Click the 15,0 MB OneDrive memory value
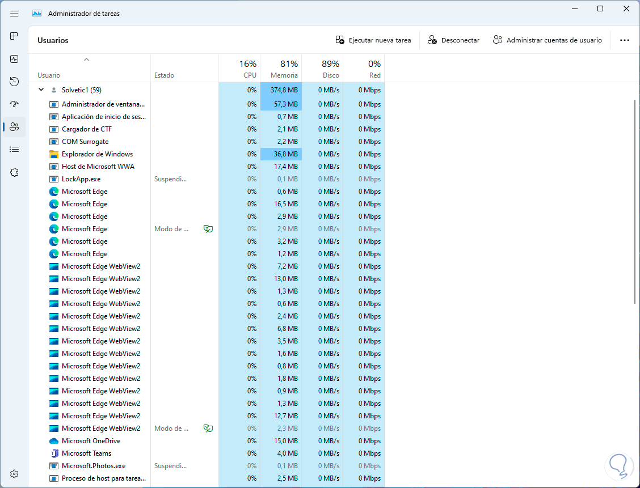Image resolution: width=640 pixels, height=488 pixels. point(286,441)
